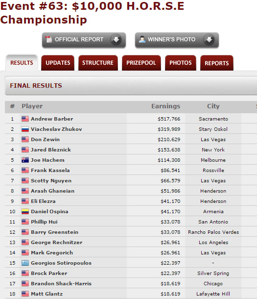Image resolution: width=257 pixels, height=299 pixels.
Task: Click the Greek flag beside Georgios Sotiropoulos
Action: pyautogui.click(x=25, y=263)
